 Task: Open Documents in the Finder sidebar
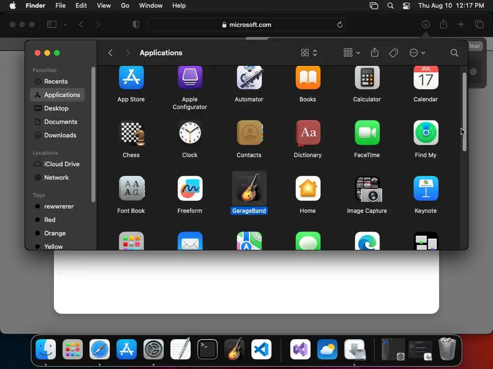(57, 122)
